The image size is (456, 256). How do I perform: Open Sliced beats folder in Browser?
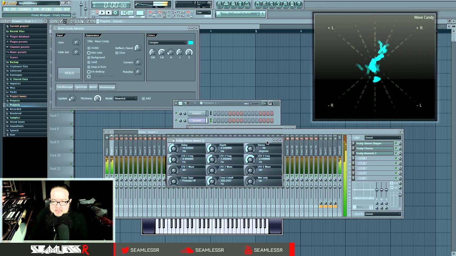(17, 122)
